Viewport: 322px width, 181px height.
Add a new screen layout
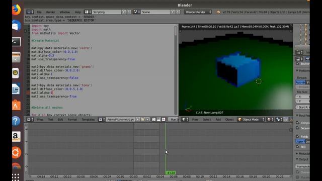tap(124, 12)
